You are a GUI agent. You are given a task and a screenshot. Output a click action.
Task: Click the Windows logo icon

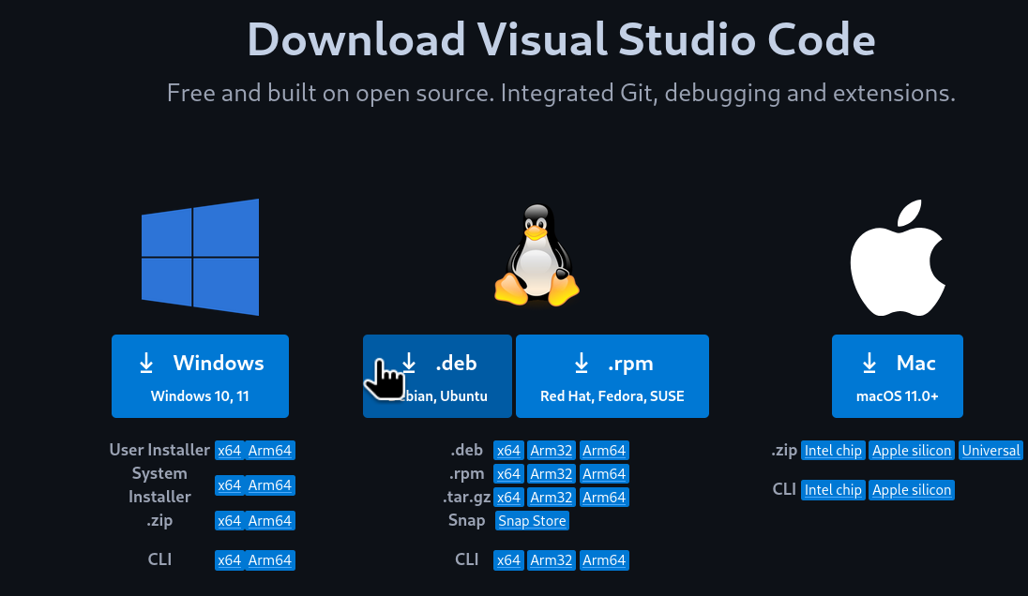tap(200, 257)
